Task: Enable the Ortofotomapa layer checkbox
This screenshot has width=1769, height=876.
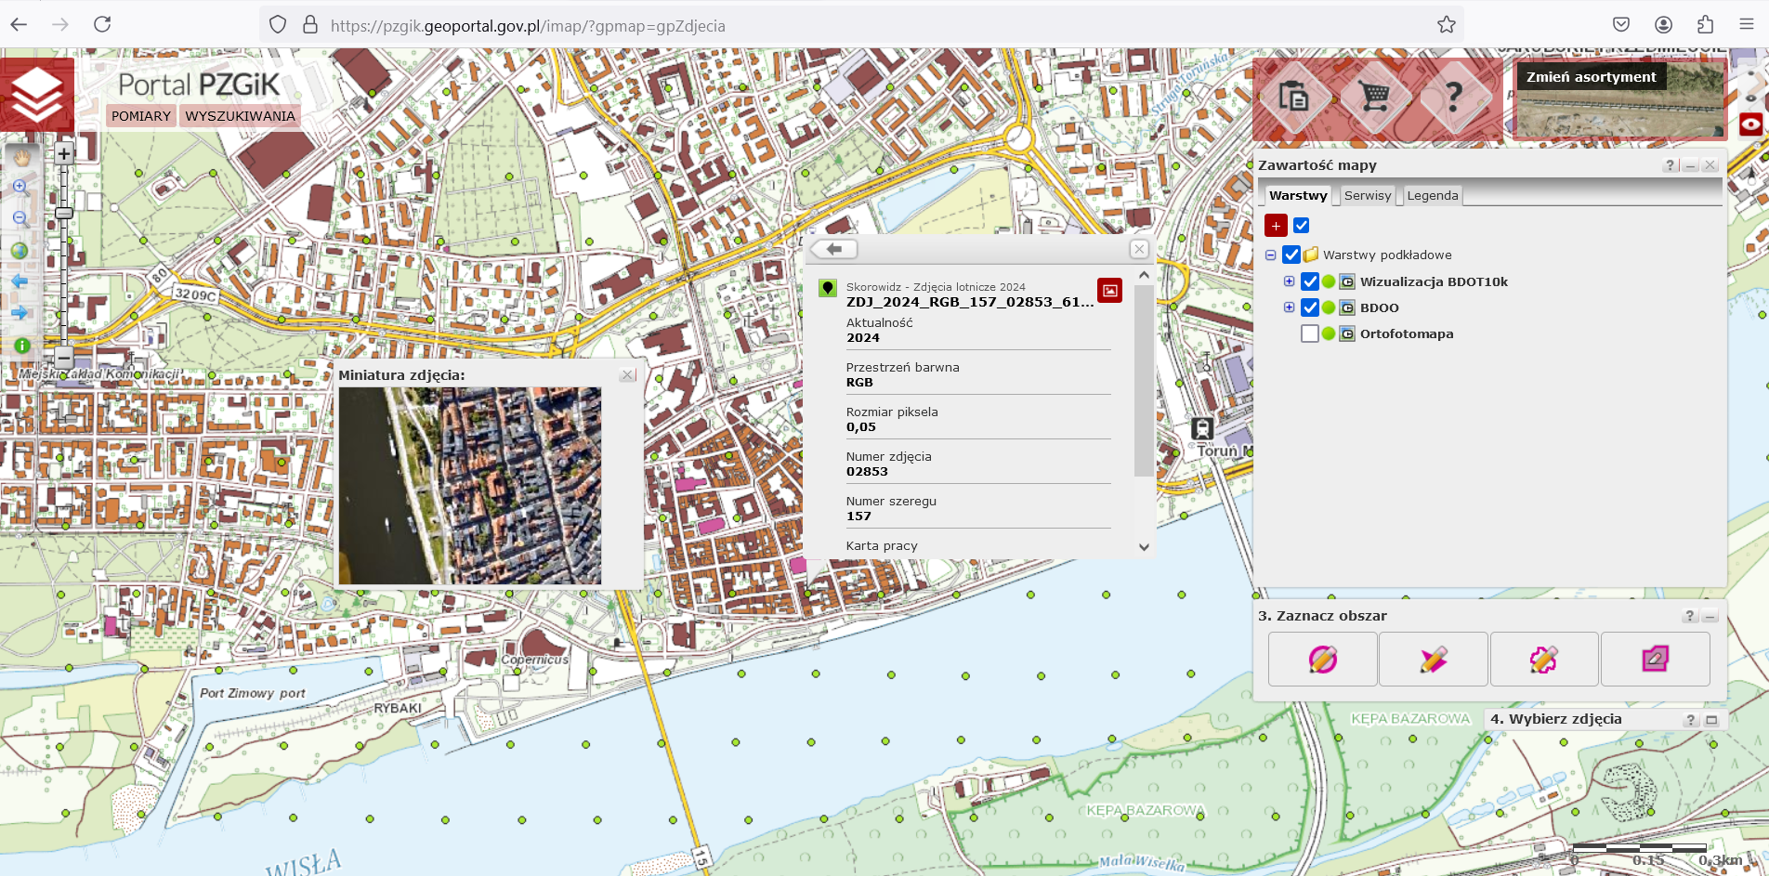Action: point(1310,333)
